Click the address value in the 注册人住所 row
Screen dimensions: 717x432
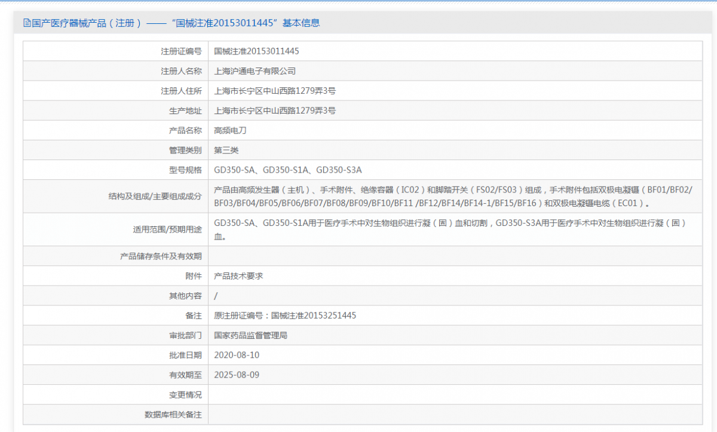click(275, 91)
